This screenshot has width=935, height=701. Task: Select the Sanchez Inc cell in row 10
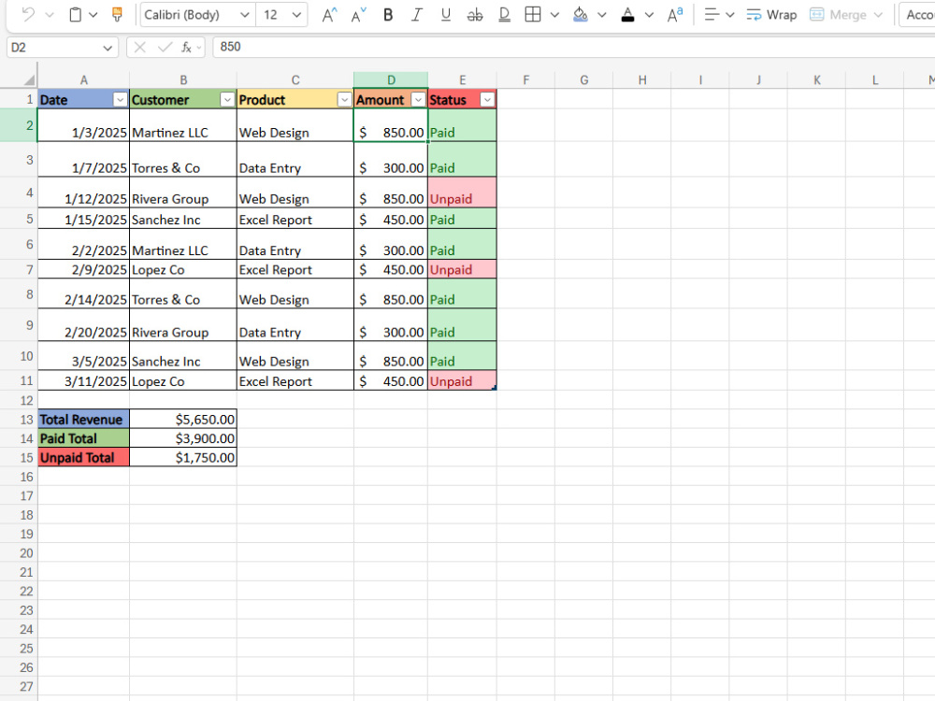183,355
